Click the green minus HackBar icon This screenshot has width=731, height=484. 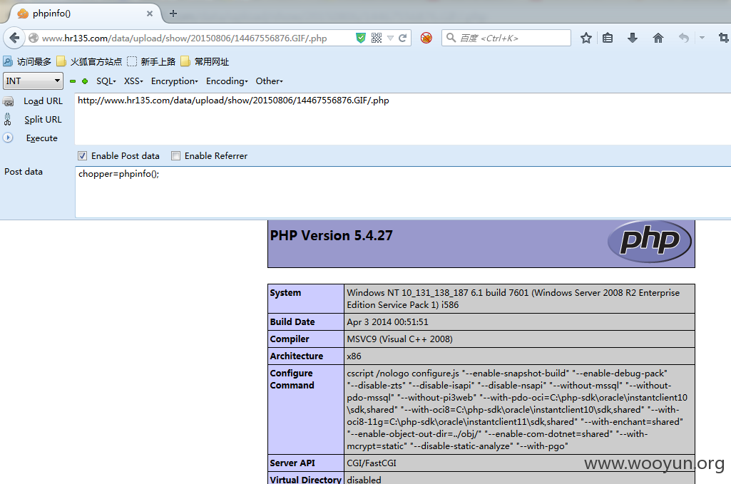coord(73,81)
